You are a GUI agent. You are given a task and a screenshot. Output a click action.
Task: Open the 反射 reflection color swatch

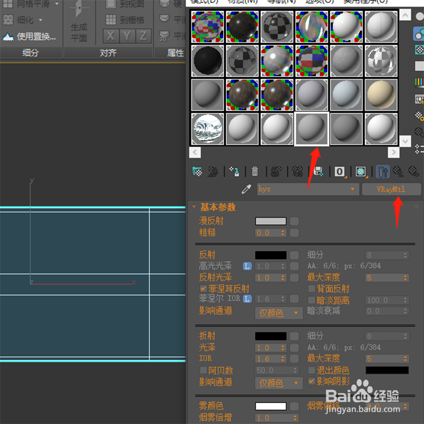tap(271, 255)
